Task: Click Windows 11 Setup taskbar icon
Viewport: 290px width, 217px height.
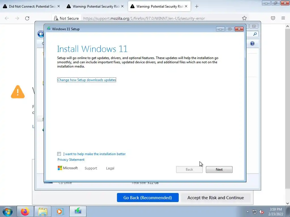Action: click(78, 211)
